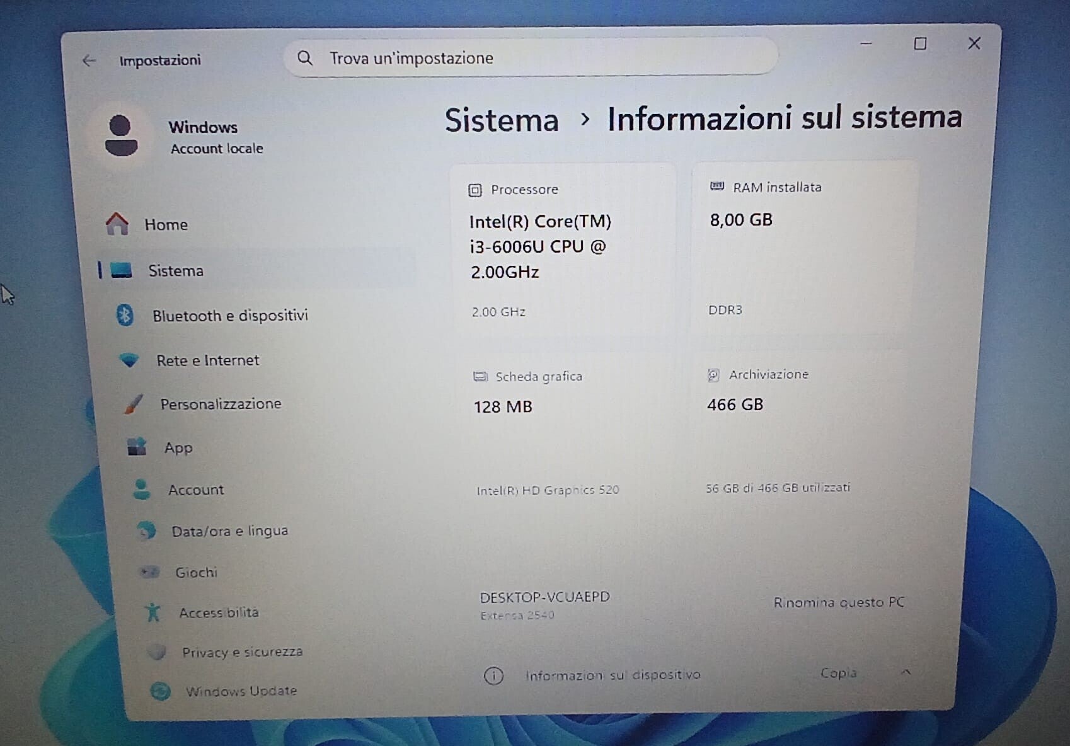Click the RAM installata memory icon
Image resolution: width=1070 pixels, height=746 pixels.
tap(717, 186)
